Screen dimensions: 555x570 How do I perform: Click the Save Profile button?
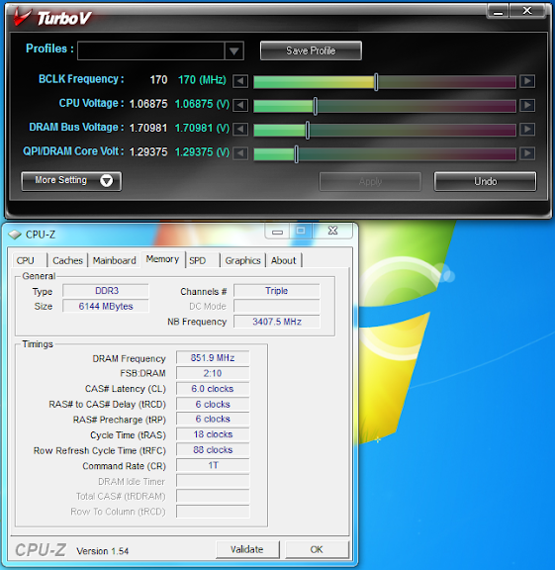pyautogui.click(x=311, y=50)
